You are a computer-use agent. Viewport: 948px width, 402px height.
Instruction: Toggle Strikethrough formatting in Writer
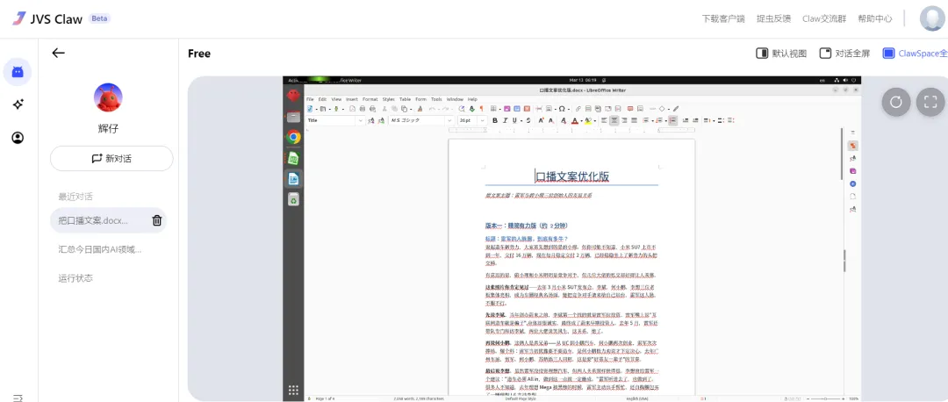coord(528,120)
